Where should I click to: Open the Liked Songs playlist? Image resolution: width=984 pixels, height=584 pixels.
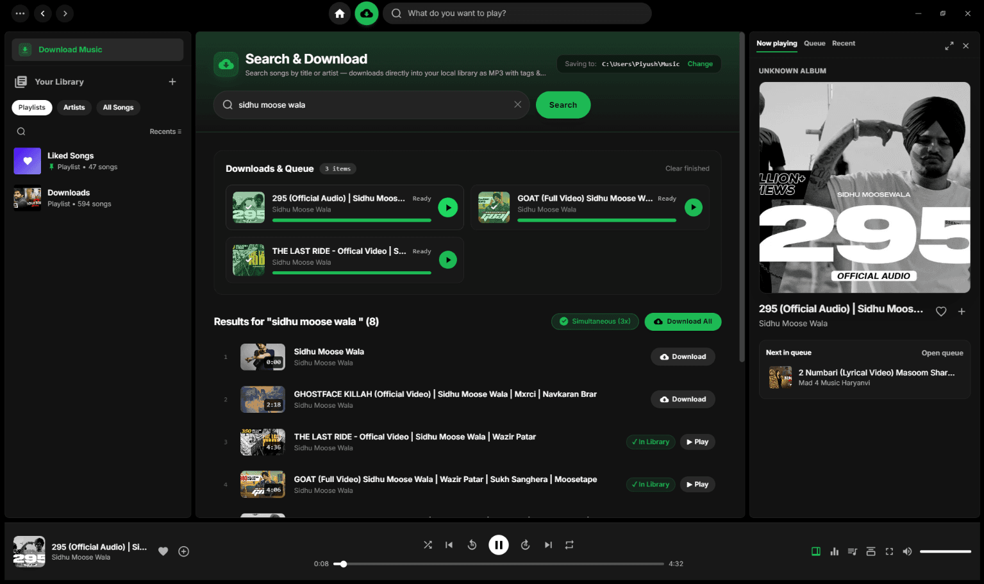coord(97,161)
